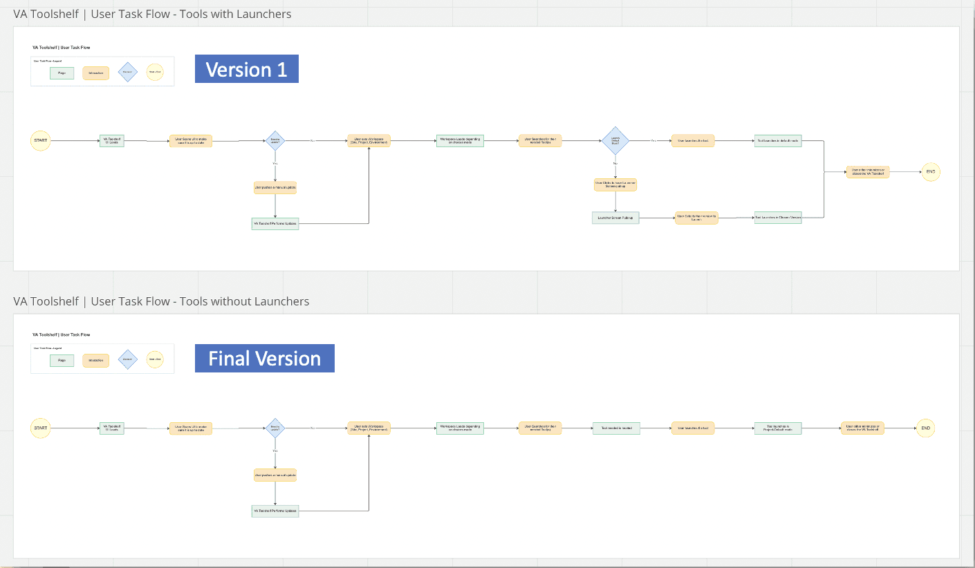The height and width of the screenshot is (568, 975).
Task: Select 'VA Toolshelf Performs Updates' box in Version 1
Action: coord(275,224)
